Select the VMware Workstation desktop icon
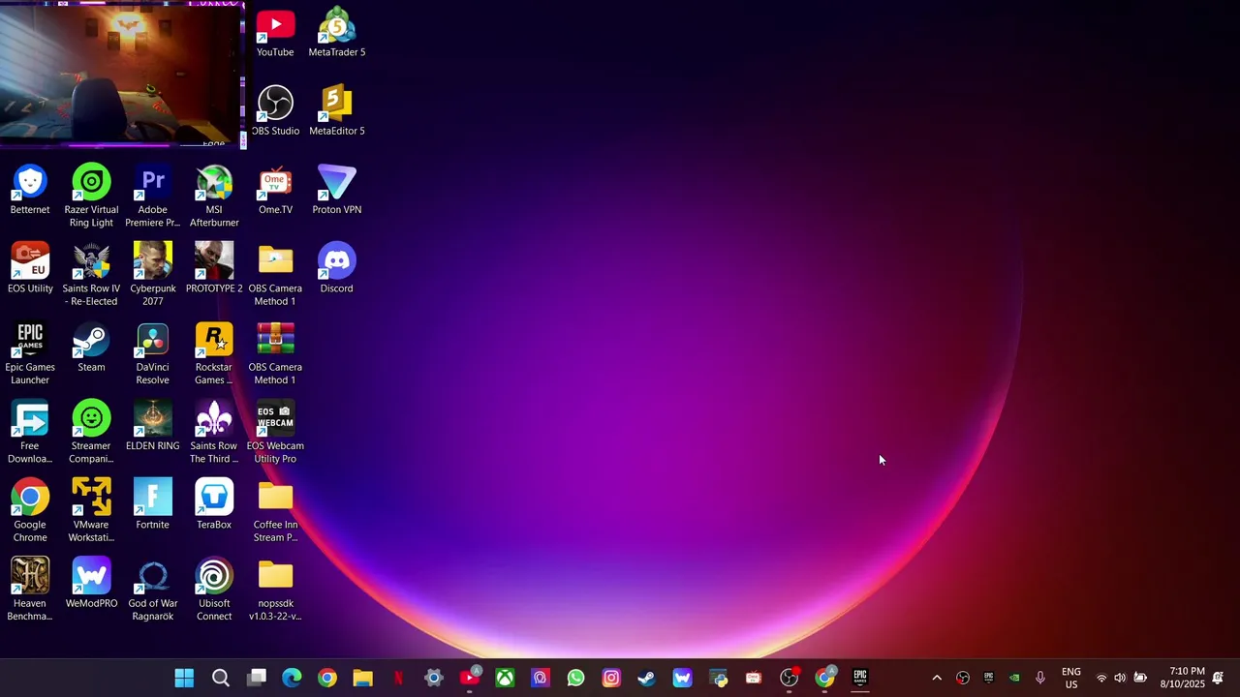This screenshot has width=1240, height=697. (91, 510)
